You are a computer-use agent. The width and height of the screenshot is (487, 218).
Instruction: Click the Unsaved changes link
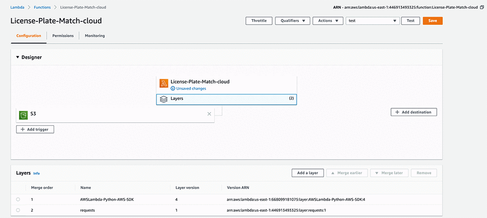coord(191,88)
